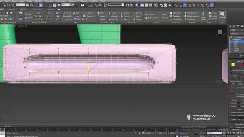
Task: Open the Layer Explorer icon
Action: (x=137, y=5)
